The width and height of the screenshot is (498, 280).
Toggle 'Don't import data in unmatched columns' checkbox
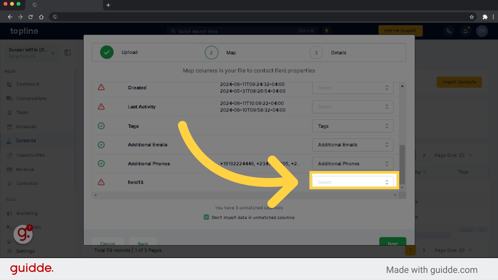click(x=206, y=217)
